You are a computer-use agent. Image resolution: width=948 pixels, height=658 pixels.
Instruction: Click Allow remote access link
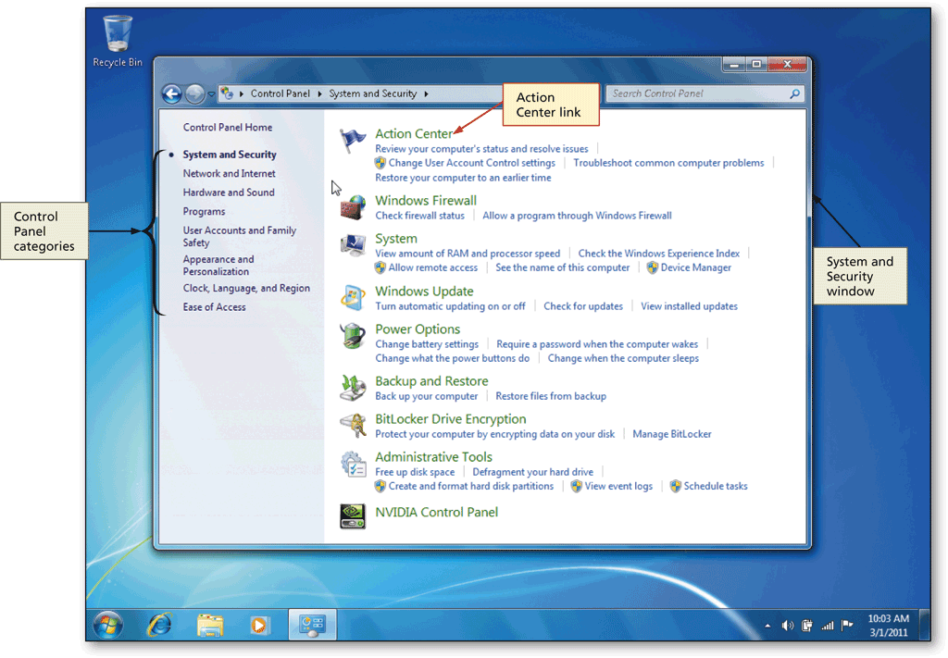click(433, 267)
